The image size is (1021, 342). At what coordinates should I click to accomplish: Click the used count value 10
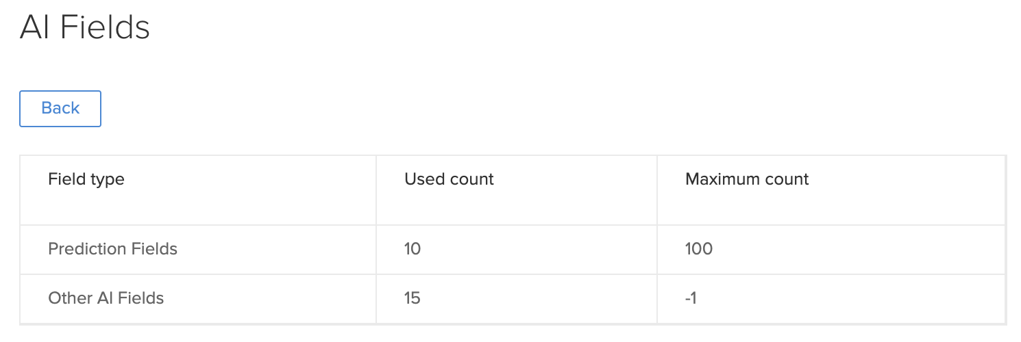413,249
